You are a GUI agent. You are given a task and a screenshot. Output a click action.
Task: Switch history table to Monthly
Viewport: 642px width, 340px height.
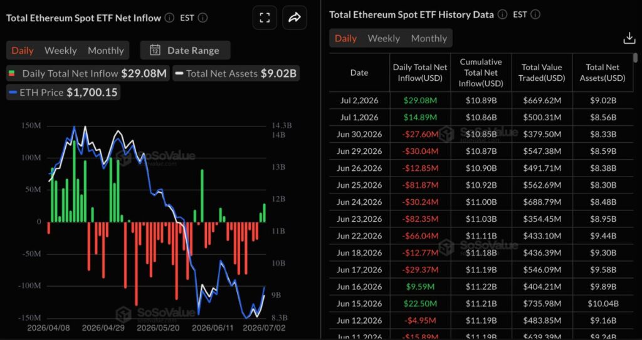pos(429,38)
